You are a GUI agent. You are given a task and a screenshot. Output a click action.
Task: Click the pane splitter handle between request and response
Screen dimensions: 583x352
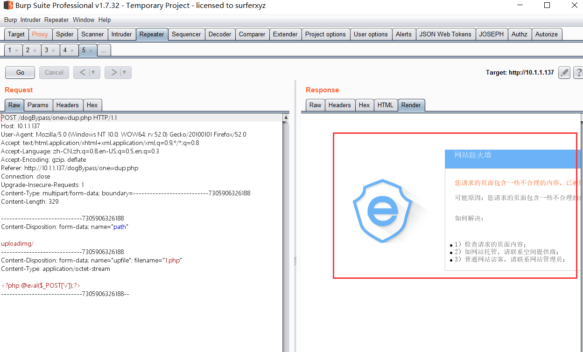point(295,261)
